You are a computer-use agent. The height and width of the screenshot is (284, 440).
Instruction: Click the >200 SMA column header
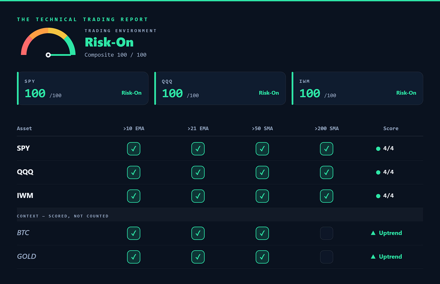pyautogui.click(x=327, y=128)
